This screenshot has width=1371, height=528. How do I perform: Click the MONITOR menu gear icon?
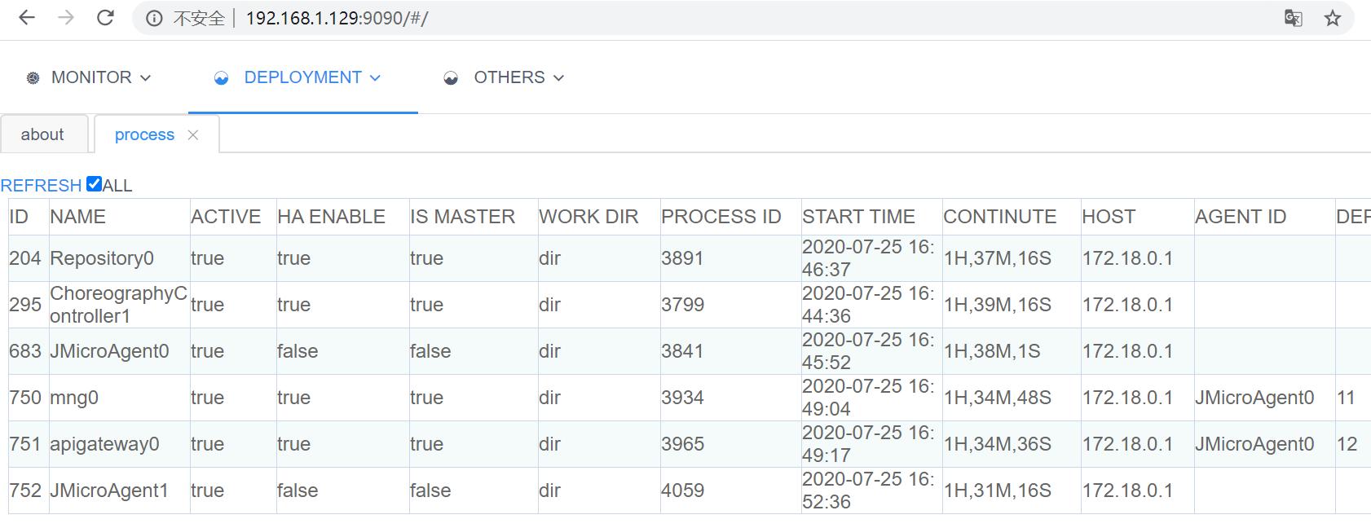[x=33, y=78]
